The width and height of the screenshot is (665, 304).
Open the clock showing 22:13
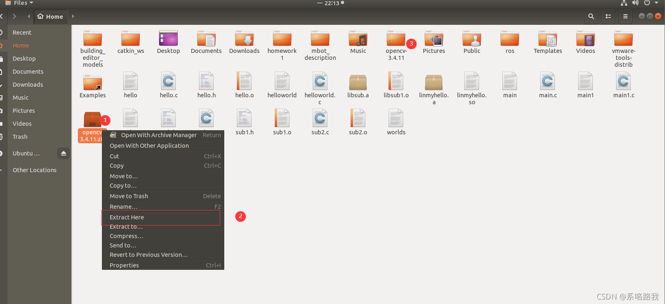point(331,3)
